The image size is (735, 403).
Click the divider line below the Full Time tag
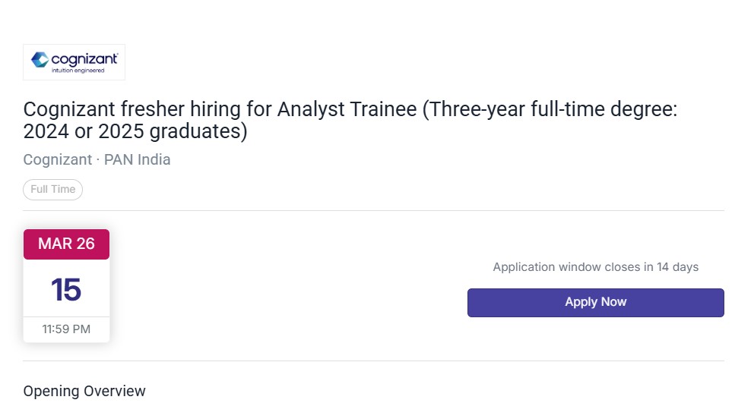coord(373,210)
